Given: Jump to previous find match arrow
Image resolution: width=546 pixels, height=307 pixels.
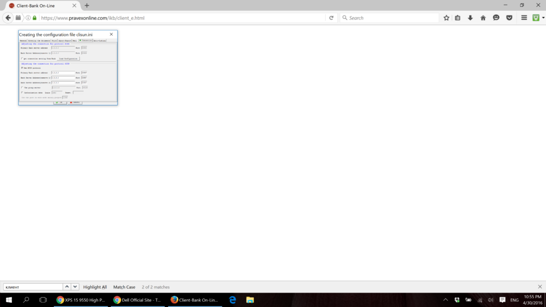Looking at the screenshot, I should 67,287.
